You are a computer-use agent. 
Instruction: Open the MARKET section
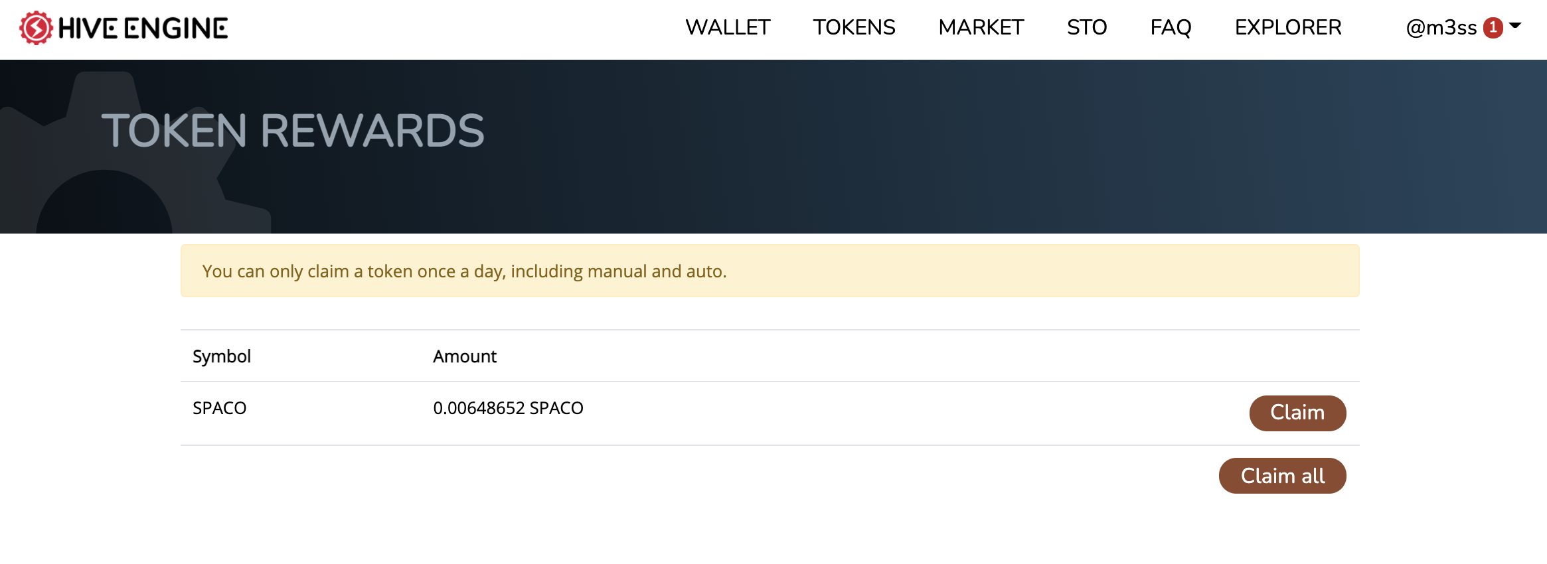pyautogui.click(x=981, y=27)
